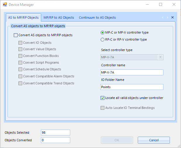Image resolution: width=181 pixels, height=148 pixels.
Task: Click the window resize grip in corner
Action: [x=179, y=146]
